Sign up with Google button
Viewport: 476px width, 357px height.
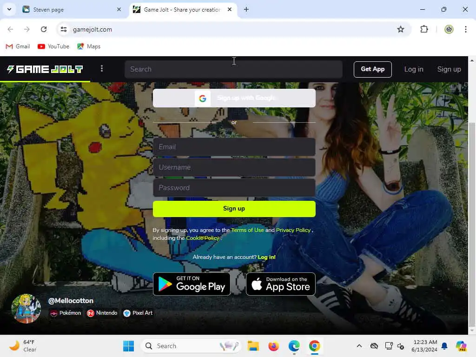tap(234, 98)
